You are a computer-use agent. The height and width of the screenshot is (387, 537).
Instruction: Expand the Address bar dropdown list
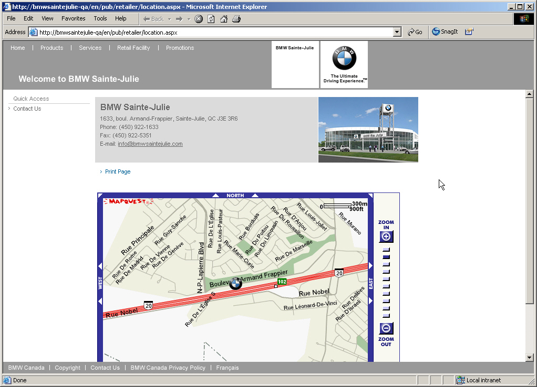pyautogui.click(x=397, y=32)
